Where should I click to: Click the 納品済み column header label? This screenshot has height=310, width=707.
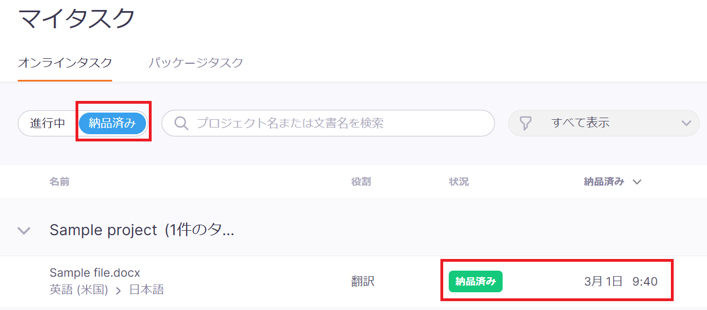pyautogui.click(x=604, y=182)
